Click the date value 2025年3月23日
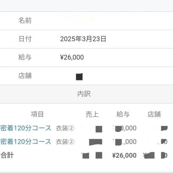Image resolution: width=173 pixels, height=173 pixels. coord(83,39)
